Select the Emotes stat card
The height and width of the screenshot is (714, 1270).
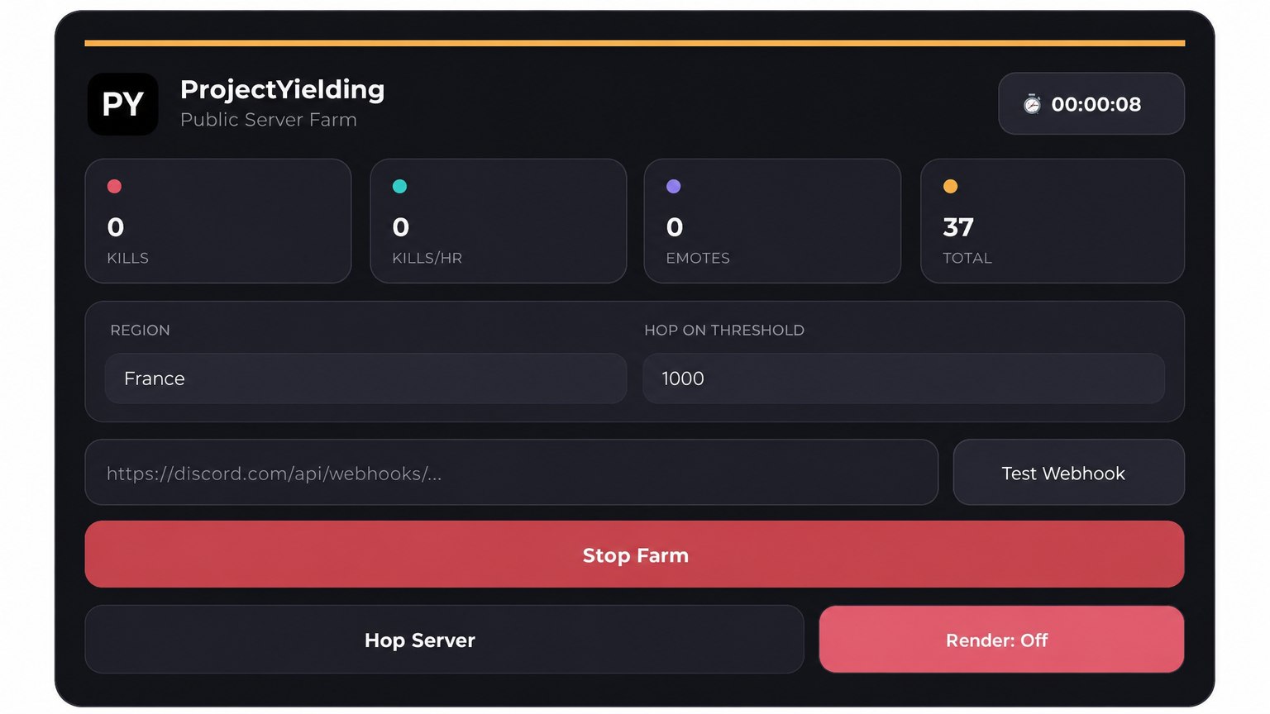772,221
